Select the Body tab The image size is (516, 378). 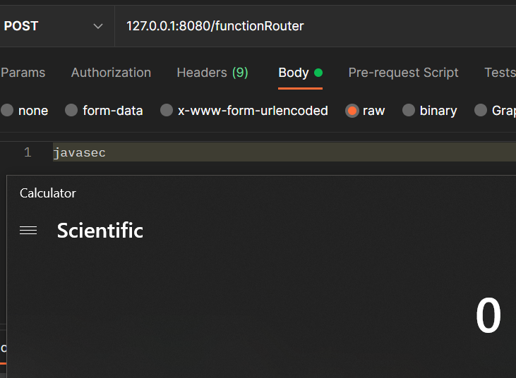point(294,73)
